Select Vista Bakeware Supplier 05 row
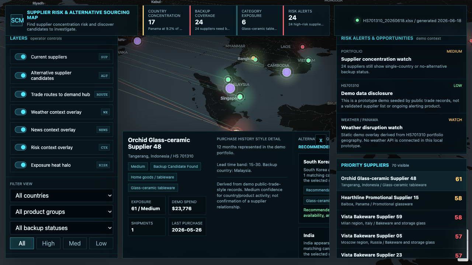 click(402, 239)
